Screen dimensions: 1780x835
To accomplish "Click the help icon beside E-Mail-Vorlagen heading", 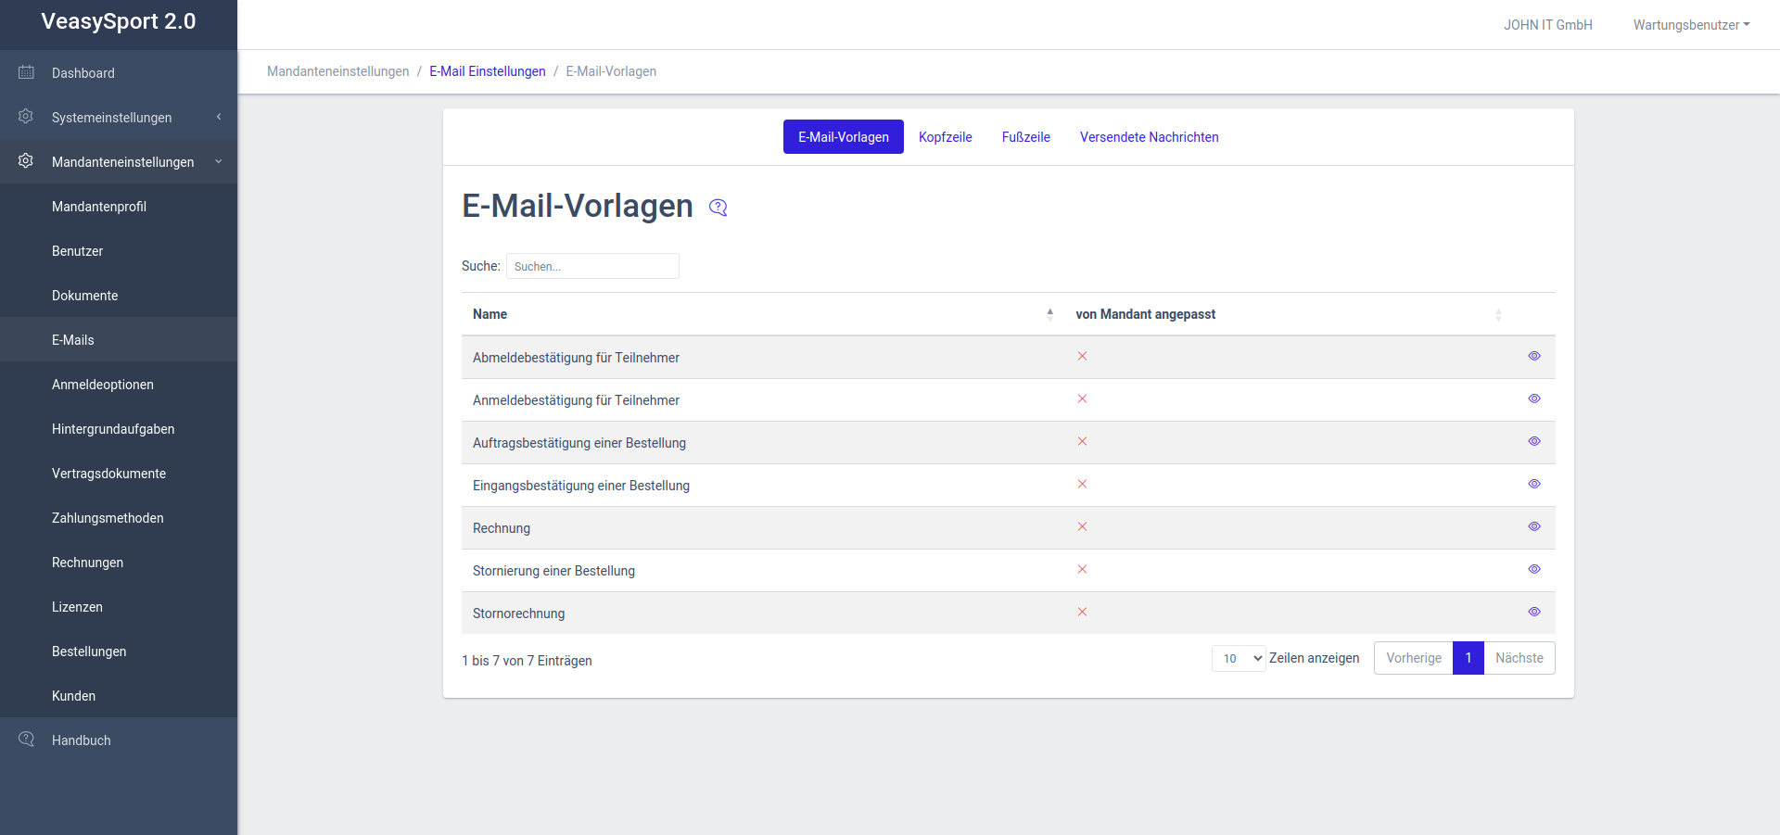I will pos(718,208).
